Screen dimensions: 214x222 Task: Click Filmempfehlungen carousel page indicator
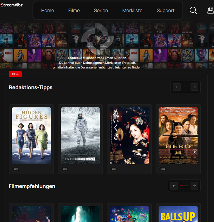(x=184, y=186)
